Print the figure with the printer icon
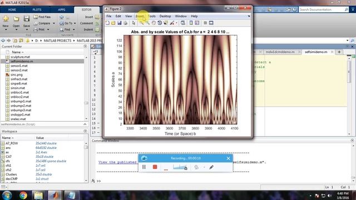Viewport: 356px width, 200px height. click(125, 23)
